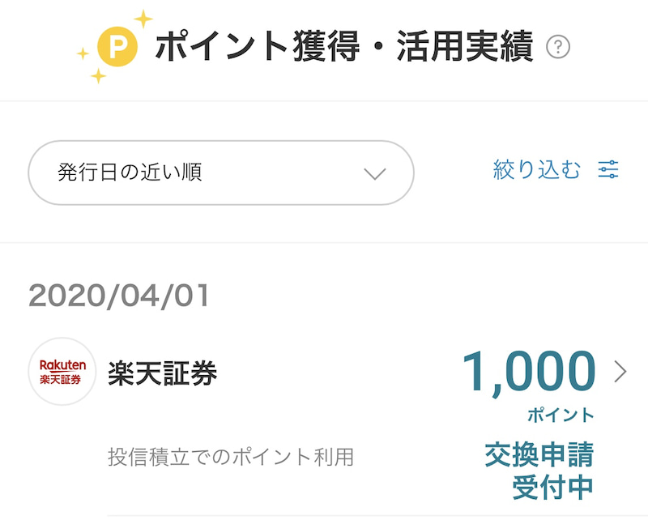Click the red Rakuten wordmark inside the logo
Screen dimensions: 648x524
pyautogui.click(x=62, y=365)
